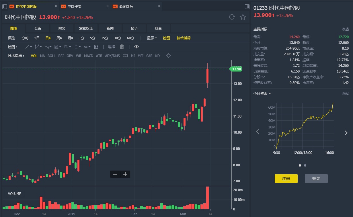Enable the ADX/DMS indicator

[x=112, y=56]
